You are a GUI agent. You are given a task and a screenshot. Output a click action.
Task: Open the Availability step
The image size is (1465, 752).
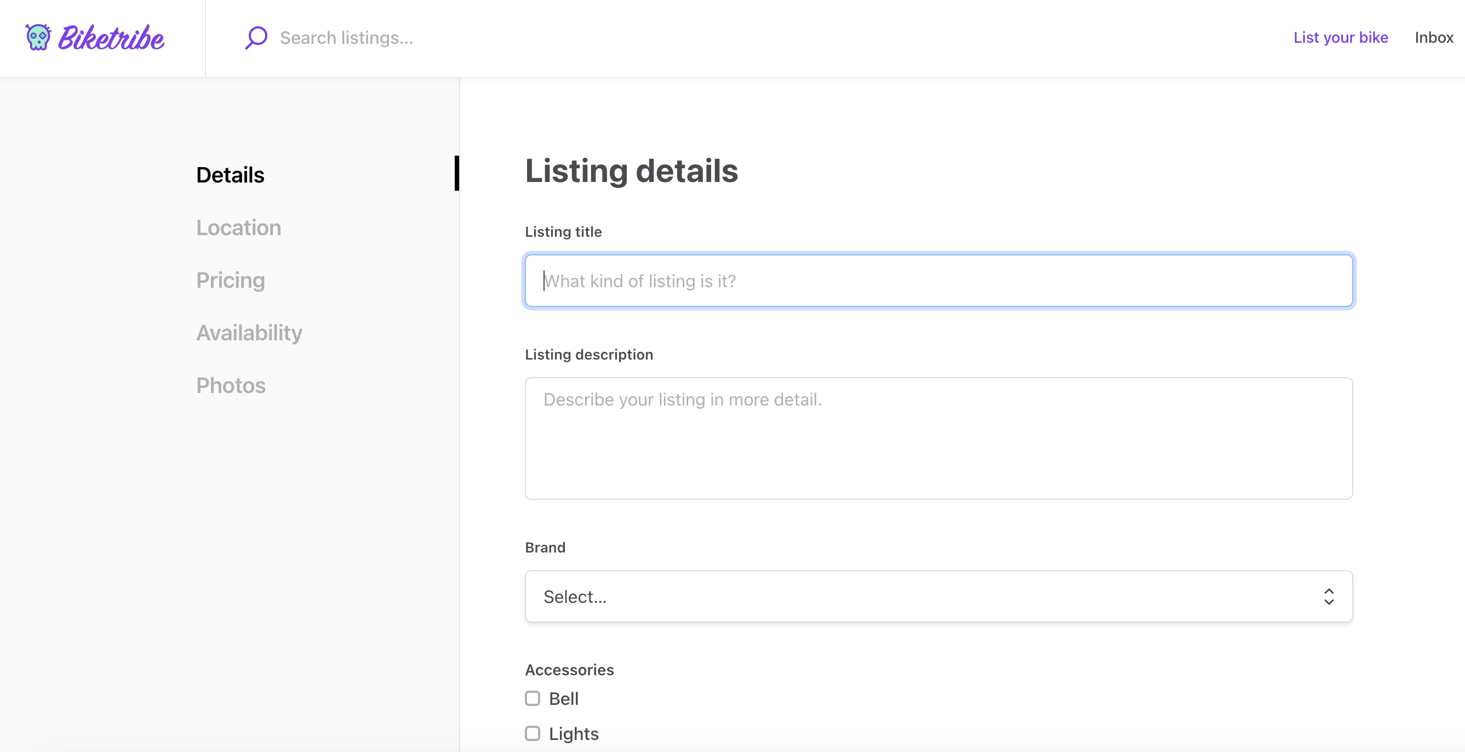[249, 333]
